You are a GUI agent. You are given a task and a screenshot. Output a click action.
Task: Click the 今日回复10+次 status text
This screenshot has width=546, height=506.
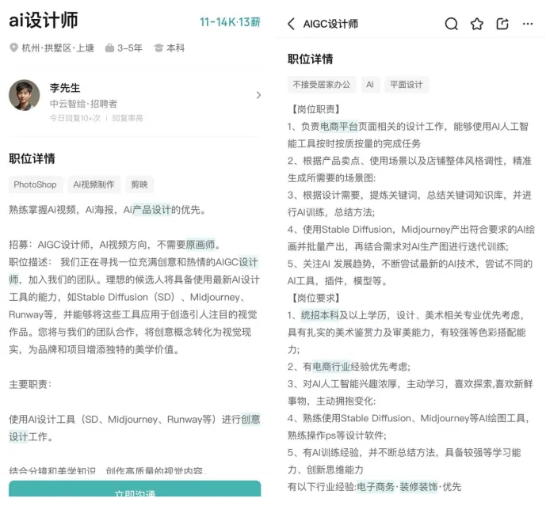pyautogui.click(x=74, y=118)
